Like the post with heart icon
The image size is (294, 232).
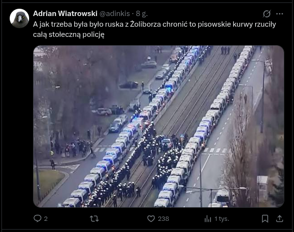[x=151, y=219]
